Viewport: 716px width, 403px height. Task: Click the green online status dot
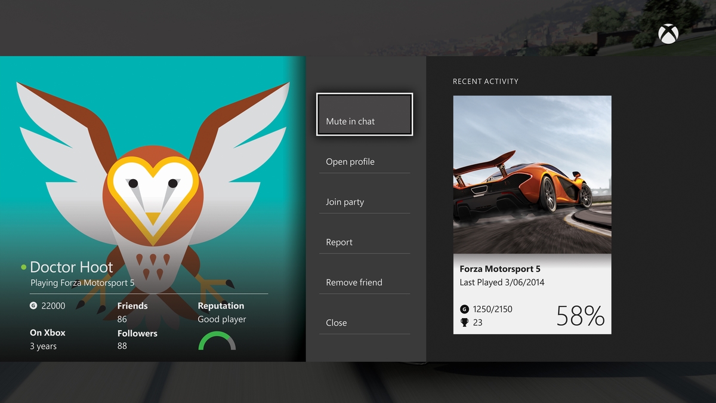[24, 267]
